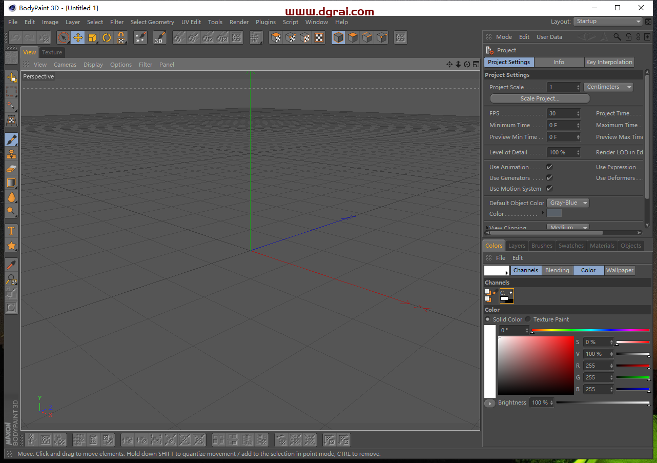
Task: Click the Paint Setup Wizard icon
Action: point(140,37)
